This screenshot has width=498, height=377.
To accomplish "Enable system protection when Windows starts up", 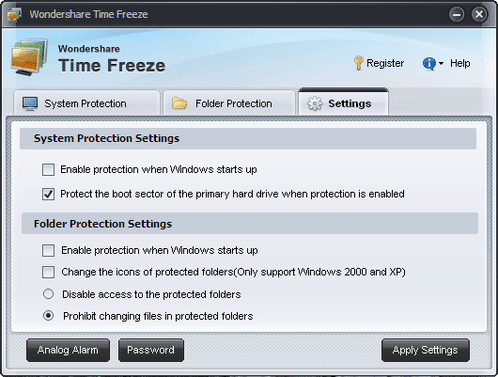I will point(48,170).
